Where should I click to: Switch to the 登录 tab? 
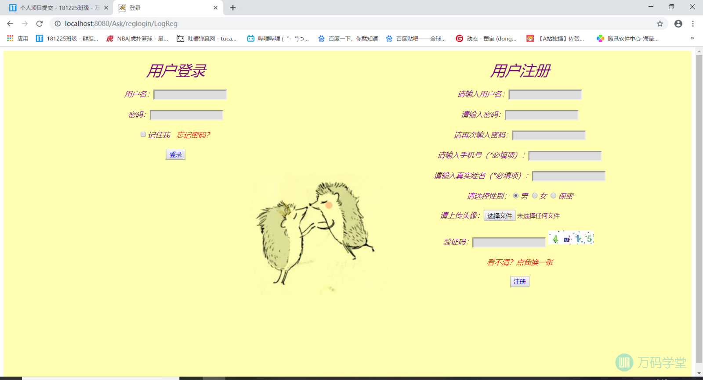(x=168, y=8)
